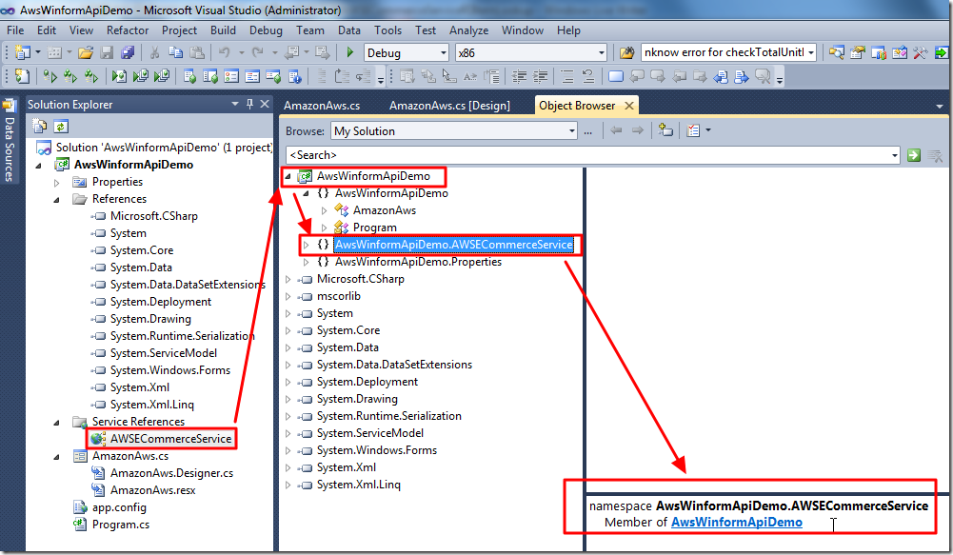Close the Solution Explorer panel
Image resolution: width=953 pixels, height=555 pixels.
click(265, 104)
